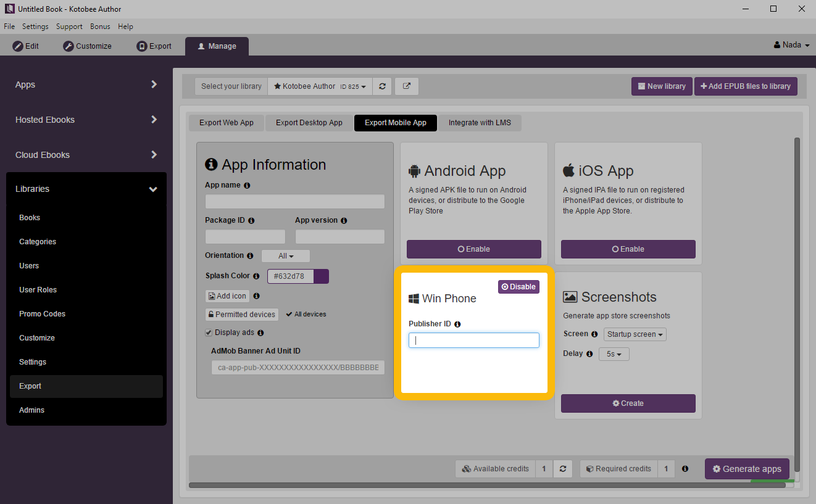Refresh the available credits count
This screenshot has width=816, height=504.
563,469
